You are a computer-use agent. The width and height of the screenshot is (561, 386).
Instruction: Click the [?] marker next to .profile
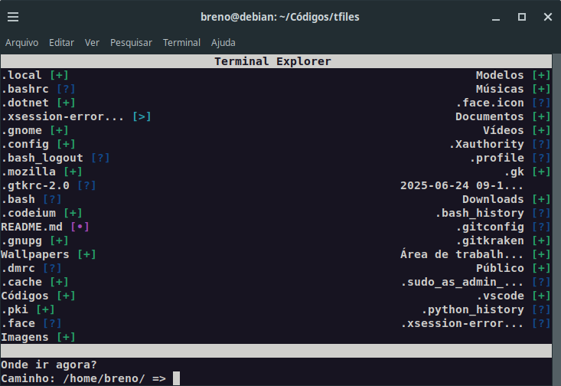click(541, 158)
